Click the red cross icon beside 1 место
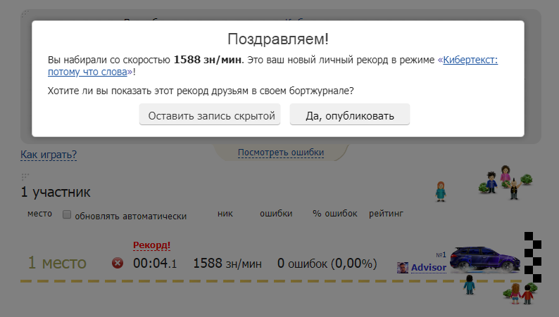Image resolution: width=559 pixels, height=317 pixels. click(x=118, y=264)
